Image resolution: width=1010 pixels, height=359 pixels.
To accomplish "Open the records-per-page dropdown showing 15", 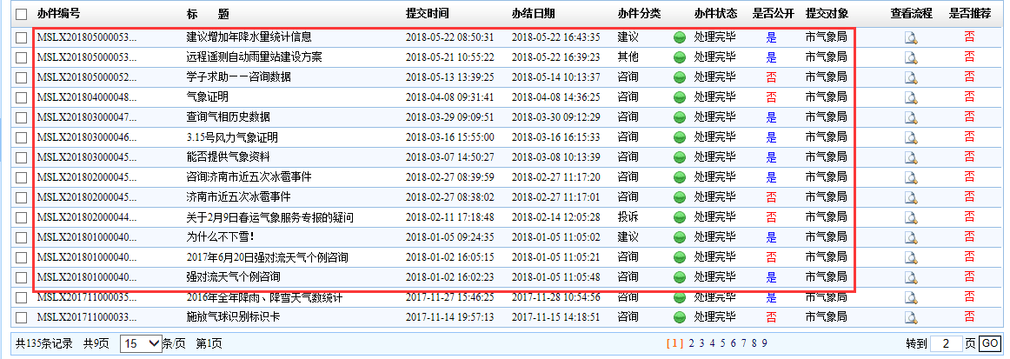I will [x=141, y=343].
